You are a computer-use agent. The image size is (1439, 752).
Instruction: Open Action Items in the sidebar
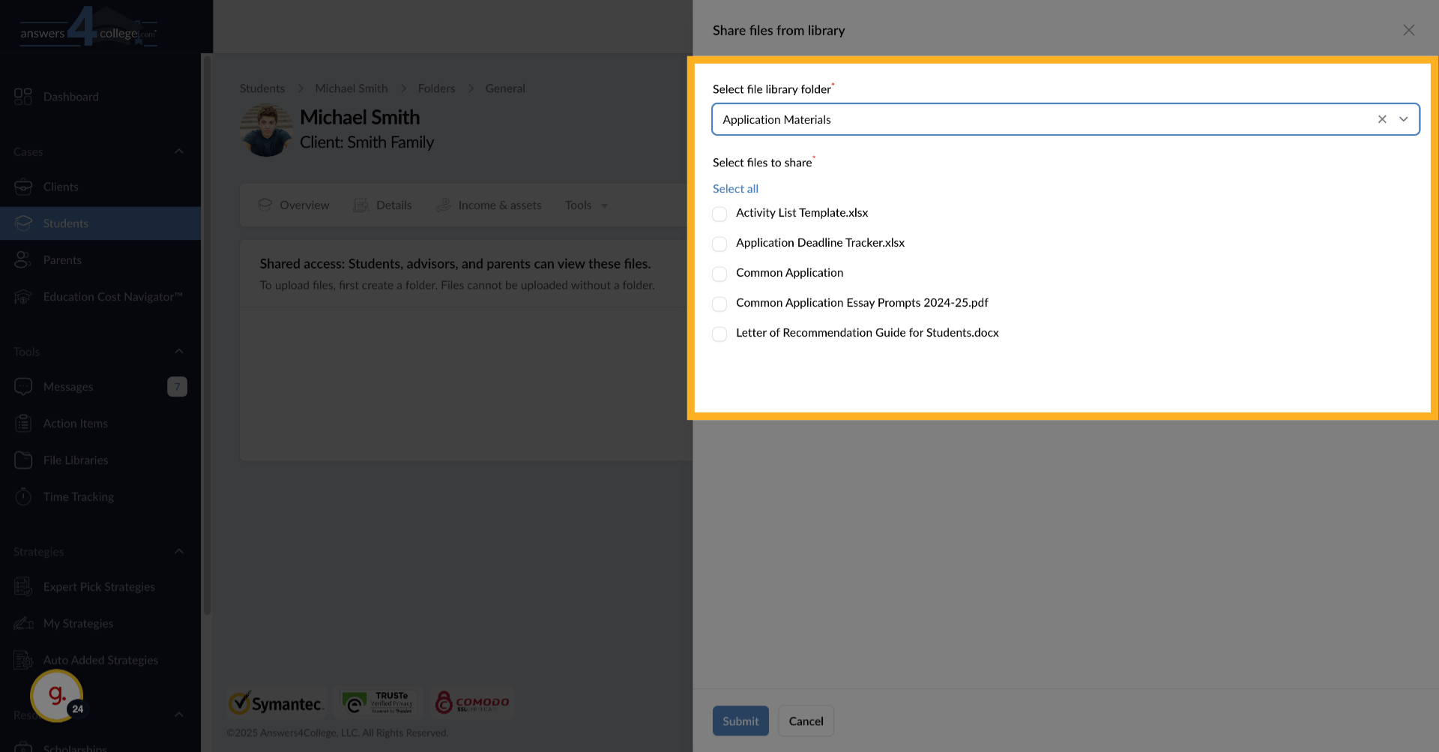tap(74, 423)
